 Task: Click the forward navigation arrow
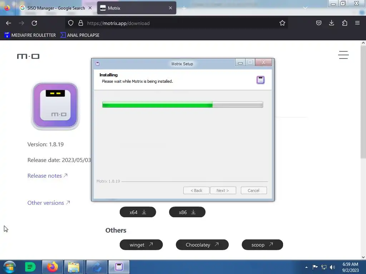pyautogui.click(x=21, y=23)
